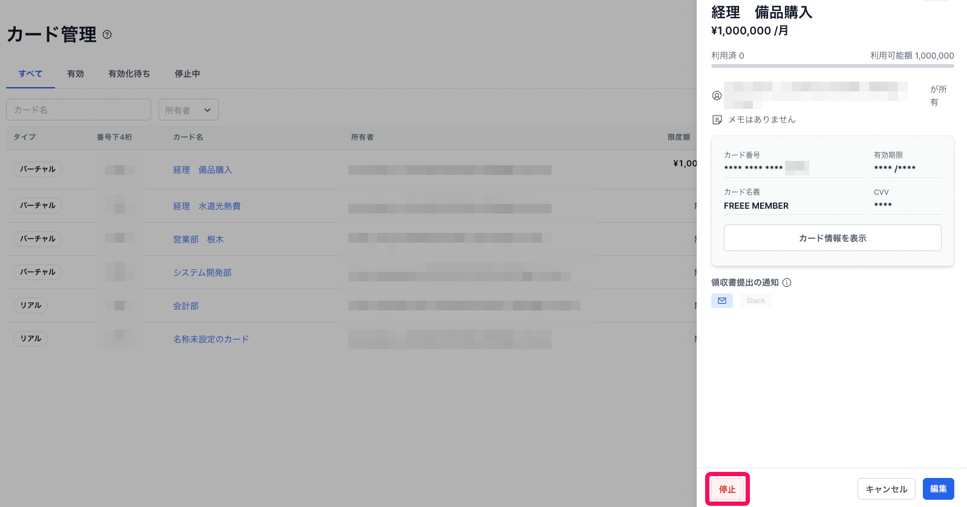
Task: Open 経理 水道光熱費 card link
Action: click(x=207, y=206)
